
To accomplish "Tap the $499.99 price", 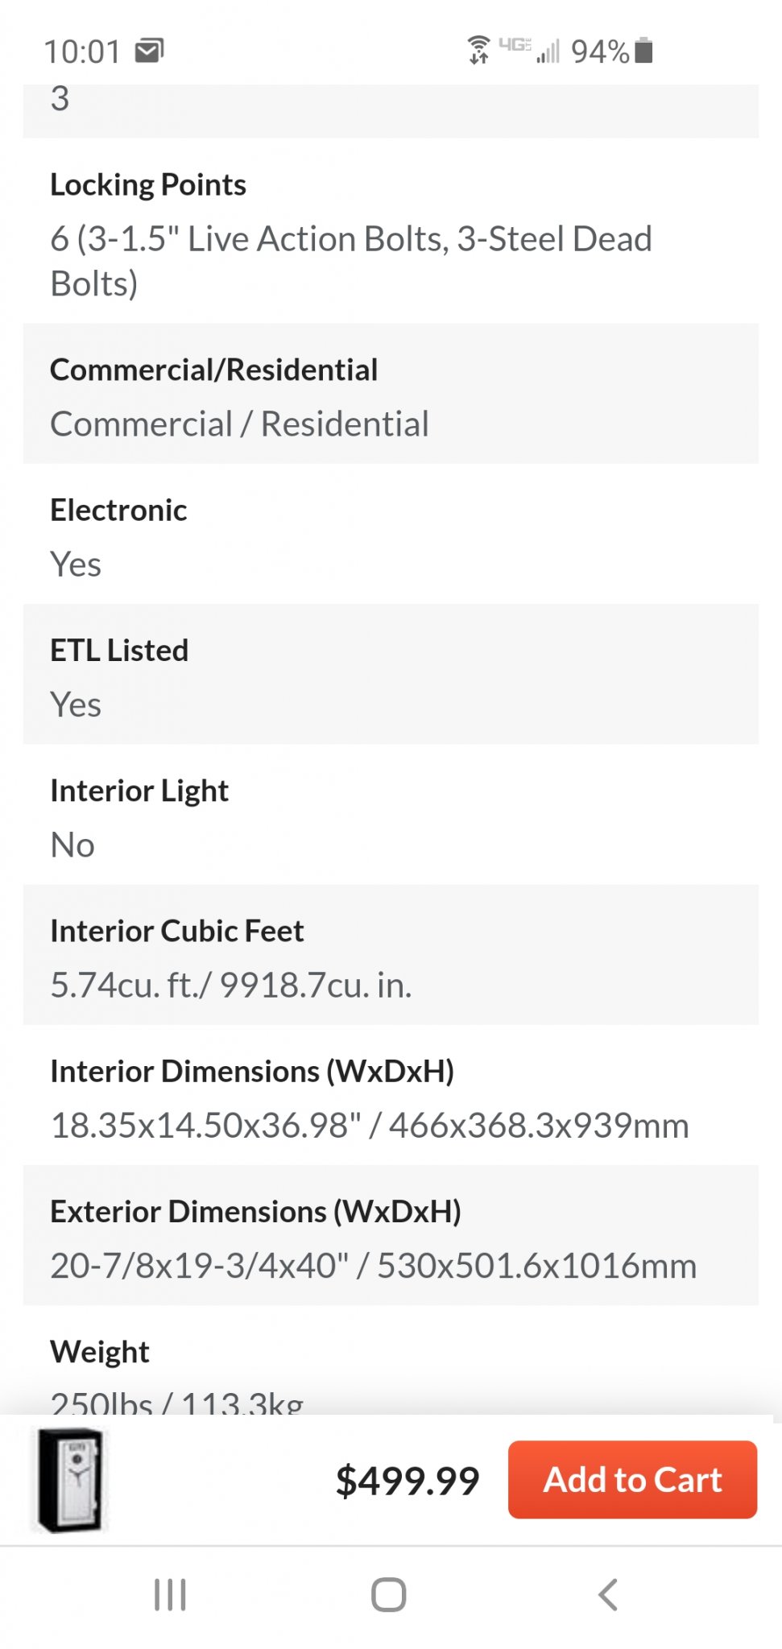I will 408,1481.
